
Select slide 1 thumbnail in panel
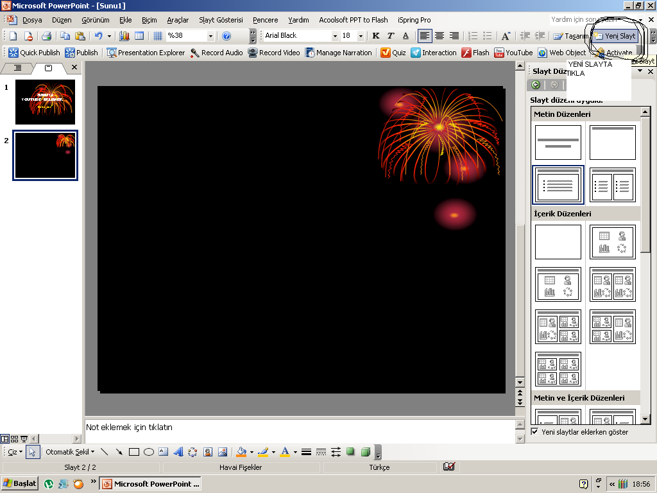pyautogui.click(x=45, y=101)
